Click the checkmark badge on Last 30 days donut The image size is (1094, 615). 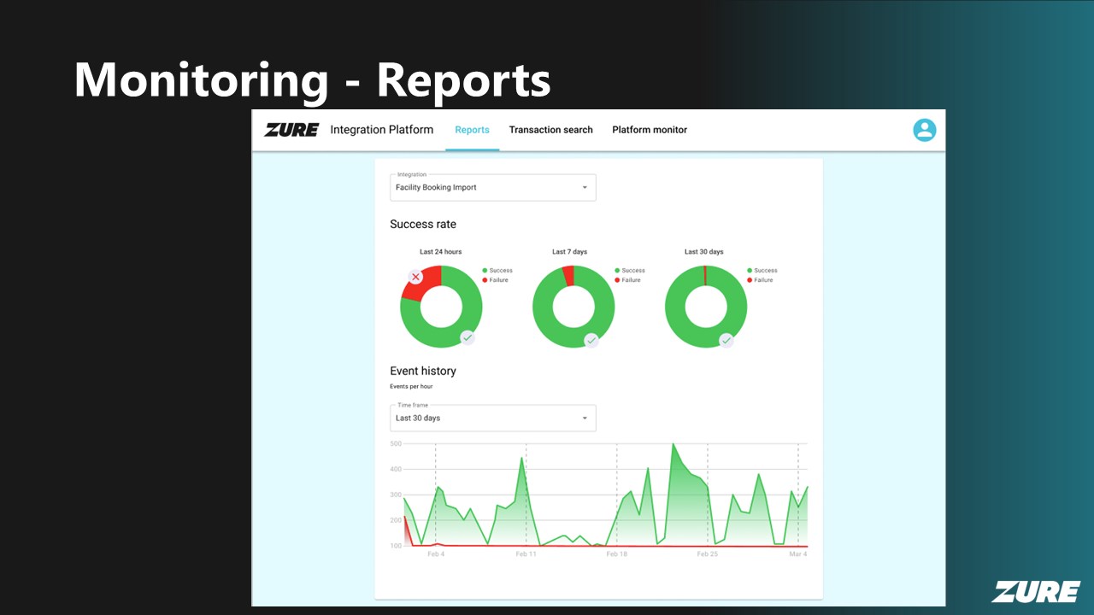(726, 340)
